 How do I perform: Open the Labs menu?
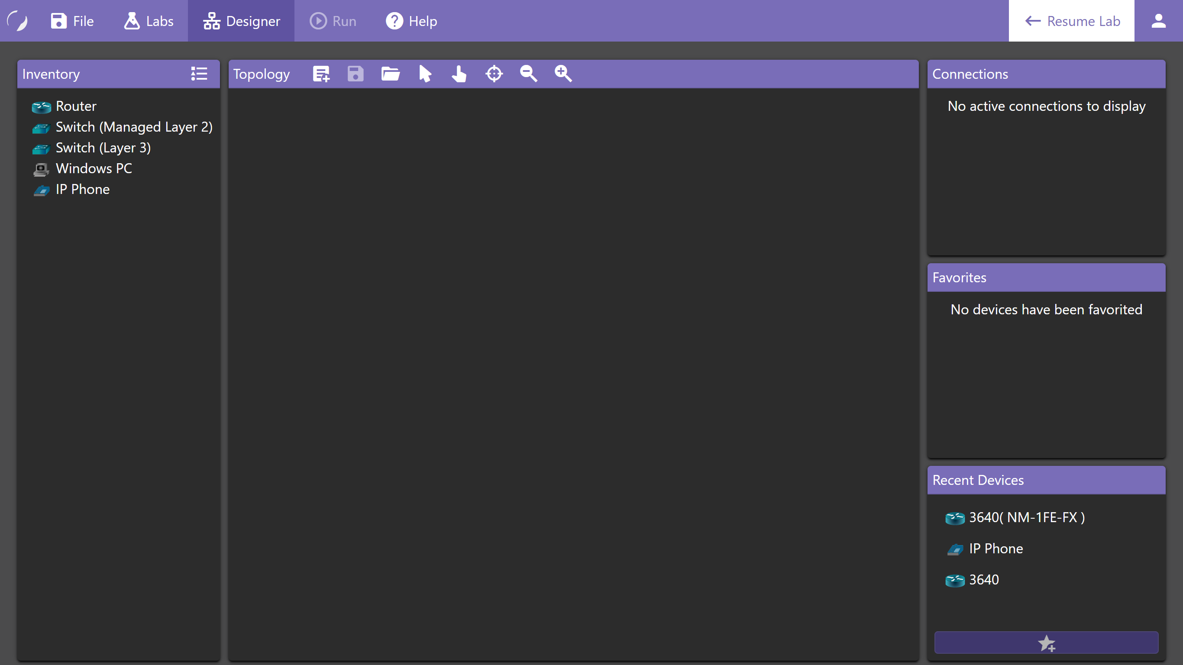tap(149, 21)
